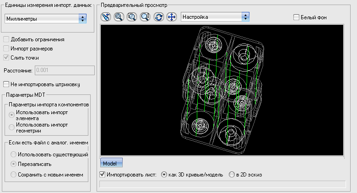This screenshot has height=193, width=357.
Task: Check the Не импортировать штриховку option
Action: (x=6, y=84)
